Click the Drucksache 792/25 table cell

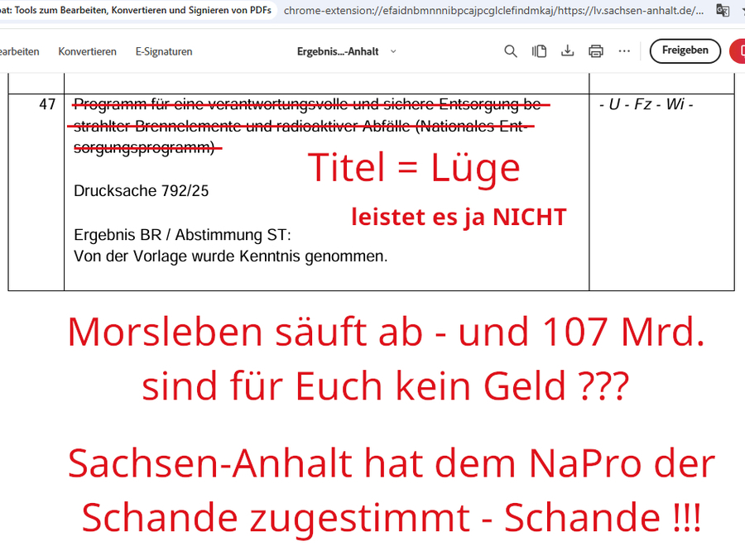(139, 189)
